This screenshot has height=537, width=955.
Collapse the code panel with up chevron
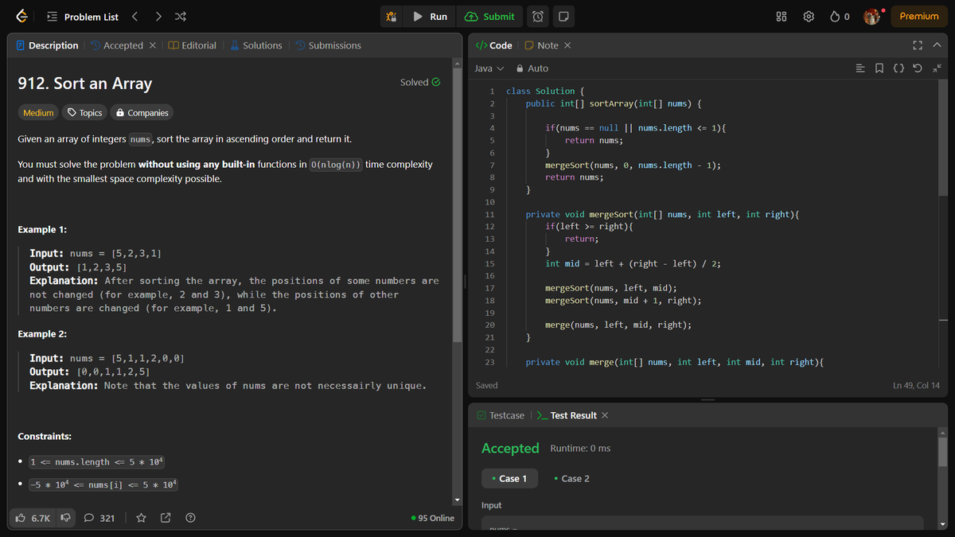pos(937,45)
